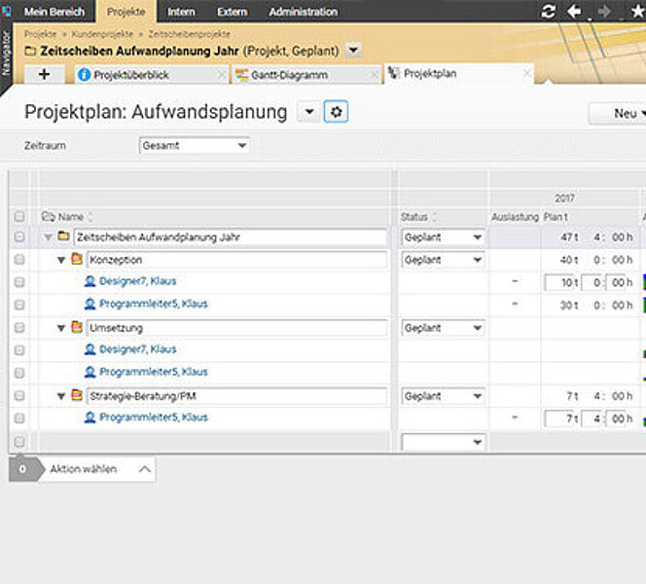Click person icon of Designer7 under Umsetzung

pos(90,349)
